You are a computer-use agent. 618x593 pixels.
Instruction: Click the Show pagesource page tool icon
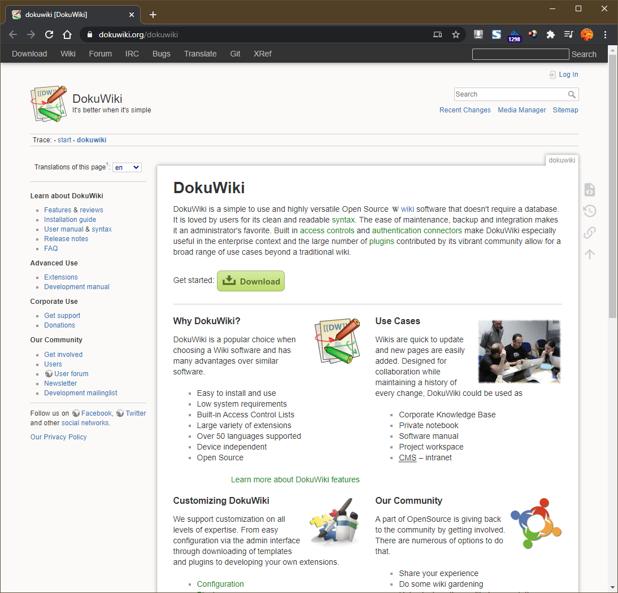point(590,190)
